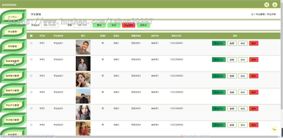The height and width of the screenshot is (138, 283).
Task: Go to 学生列表 in the breadcrumb
Action: coord(271,14)
